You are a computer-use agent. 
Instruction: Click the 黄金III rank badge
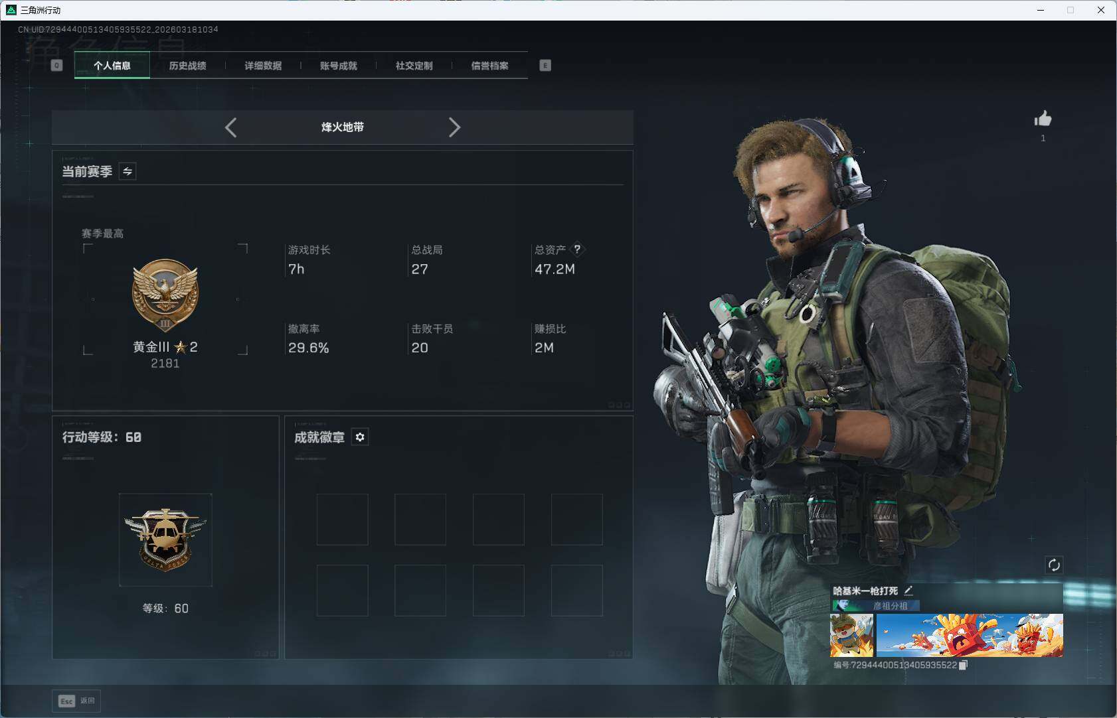pos(165,295)
